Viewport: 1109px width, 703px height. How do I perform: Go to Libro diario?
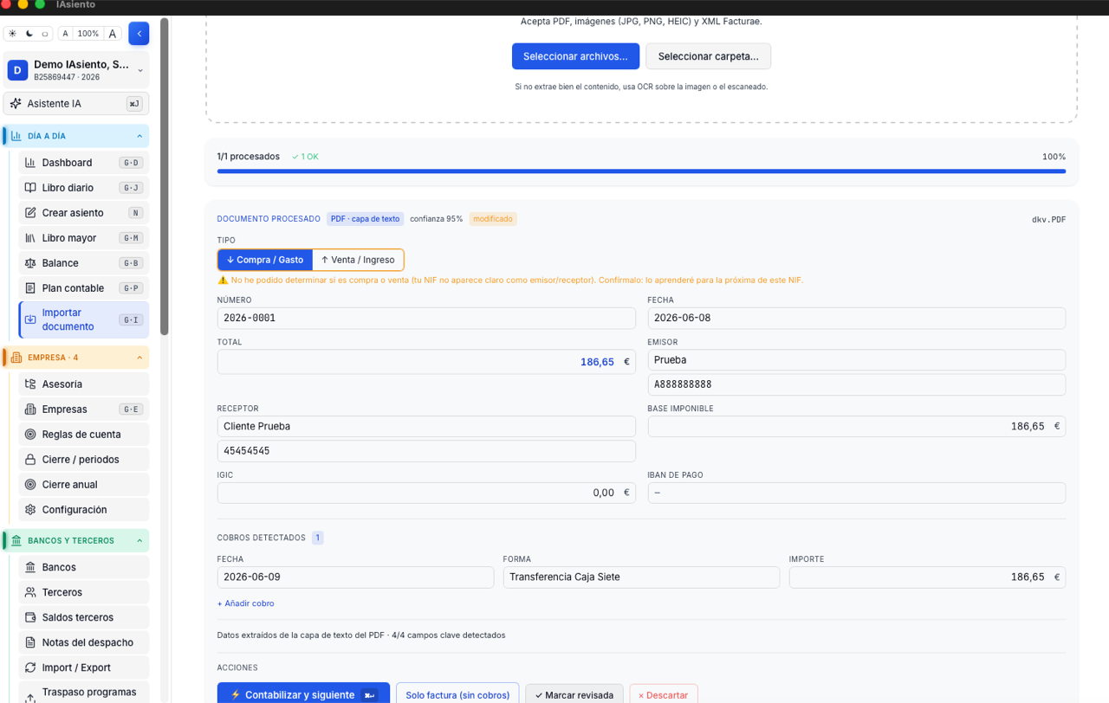83,188
